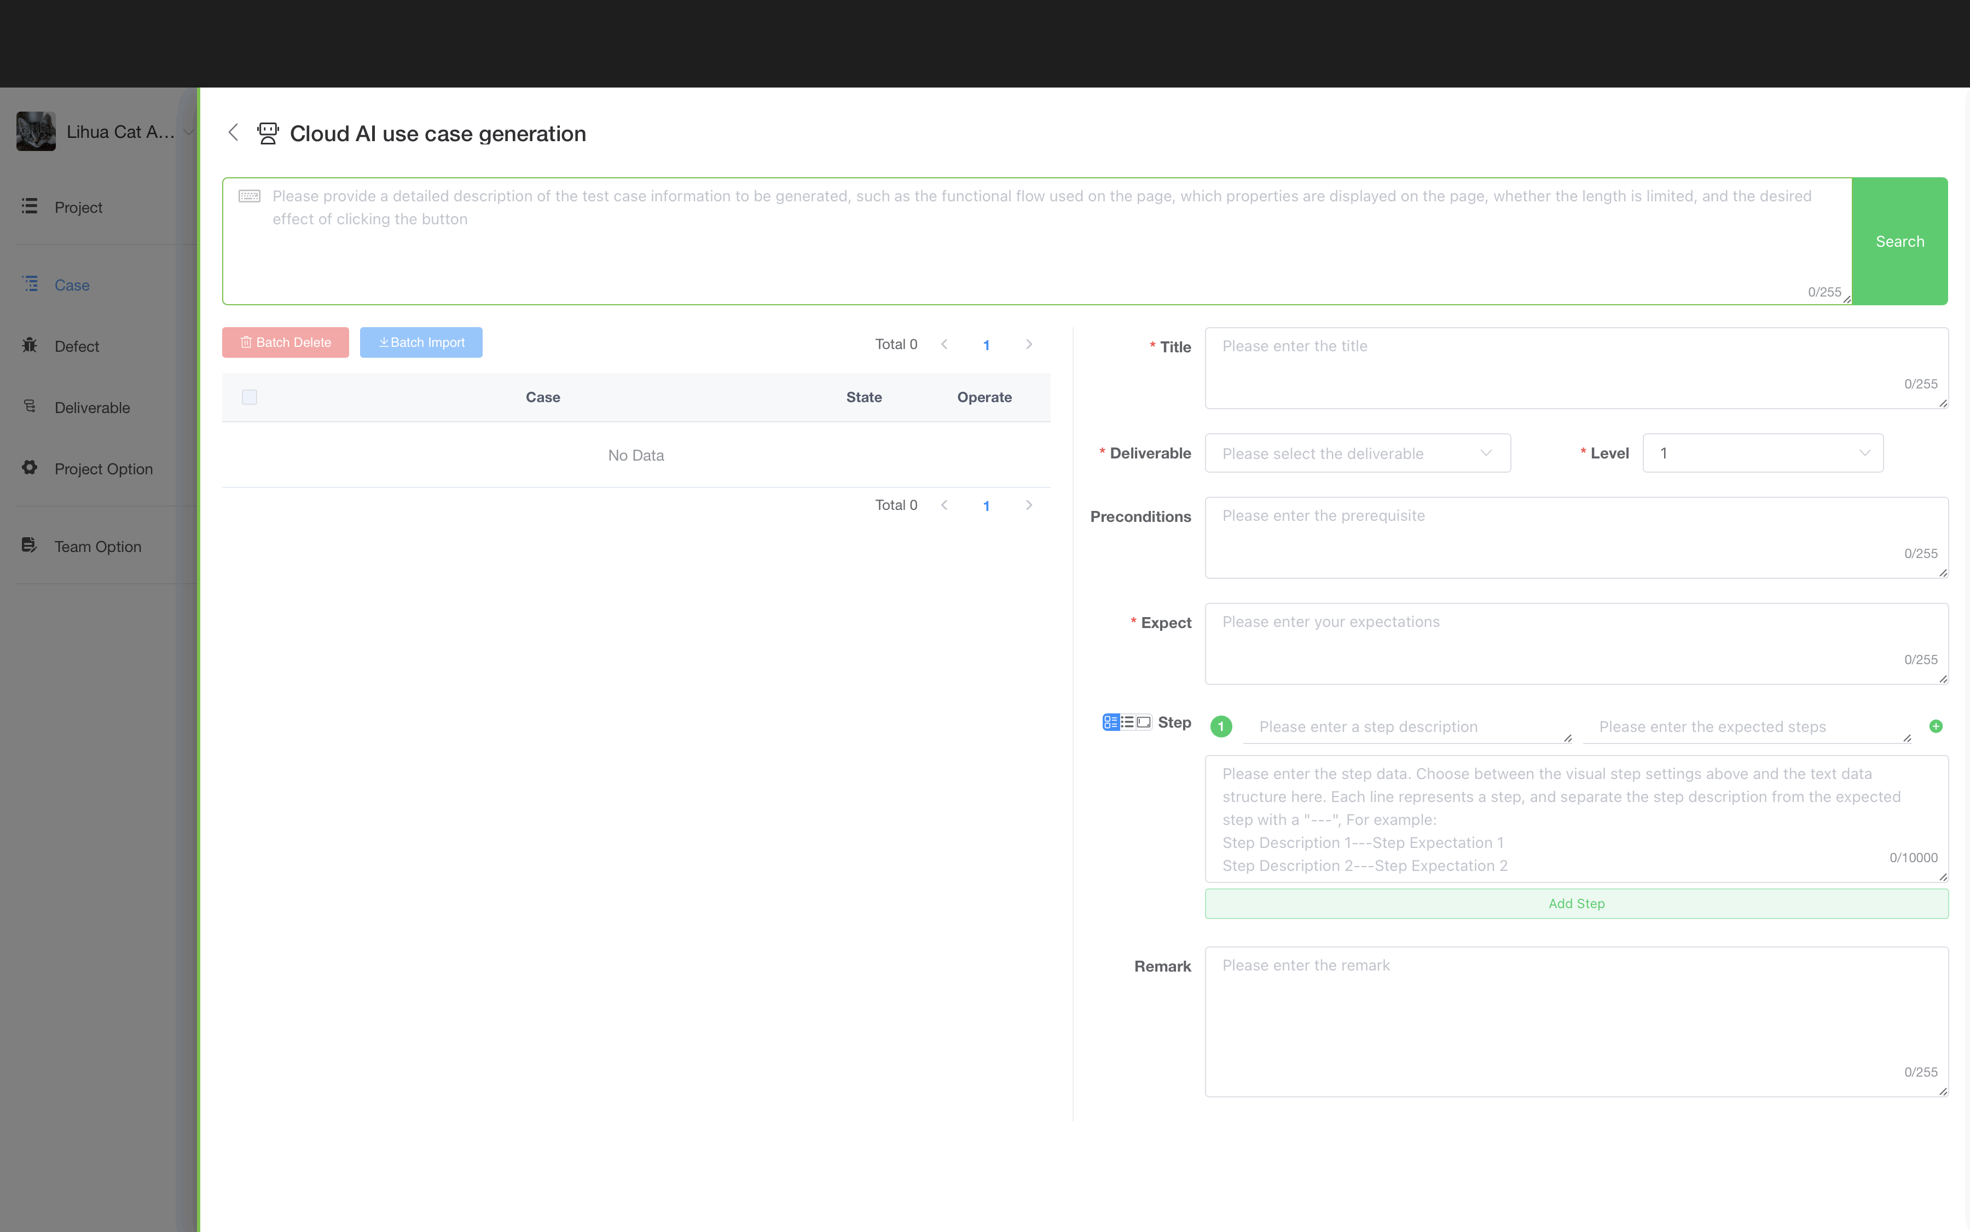Click the step data text area
This screenshot has width=1970, height=1232.
[1577, 819]
